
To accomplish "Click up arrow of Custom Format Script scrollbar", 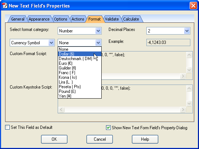I will click(189, 55).
